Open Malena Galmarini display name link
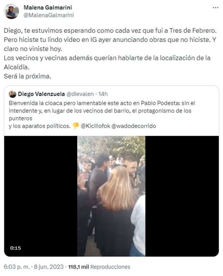 click(48, 8)
